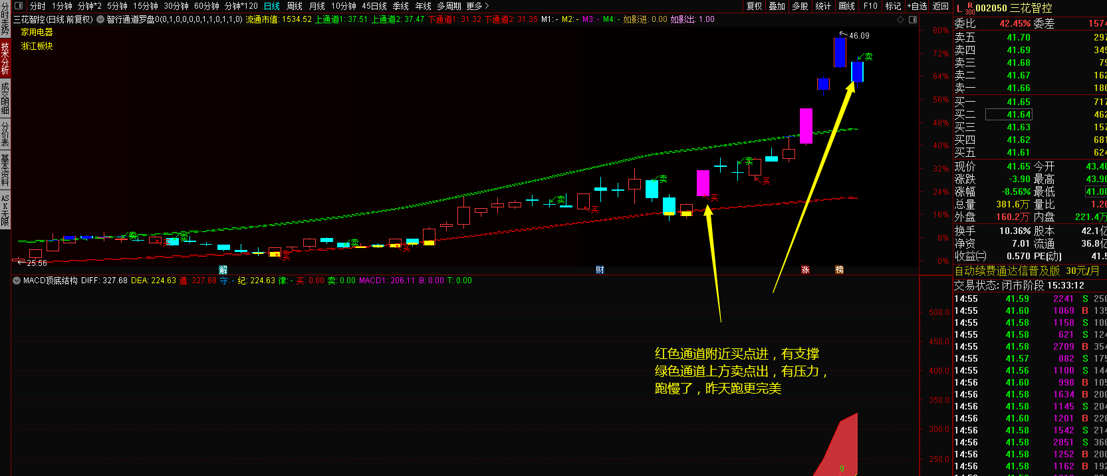
Task: Switch to 季线 quarterly chart
Action: [x=401, y=6]
